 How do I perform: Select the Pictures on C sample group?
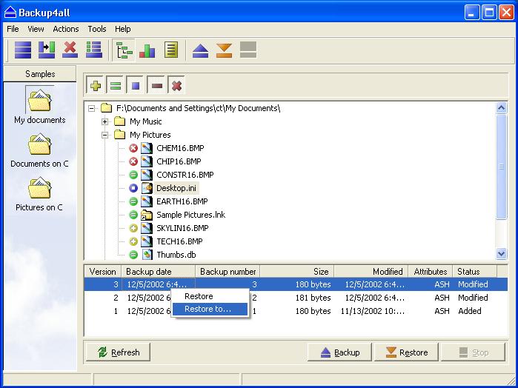click(39, 194)
